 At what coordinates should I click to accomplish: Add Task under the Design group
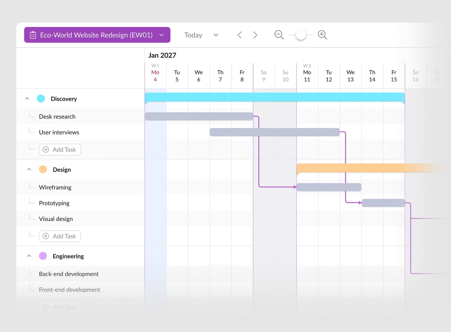[60, 236]
